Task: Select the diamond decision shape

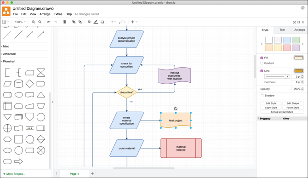Action: (30, 84)
